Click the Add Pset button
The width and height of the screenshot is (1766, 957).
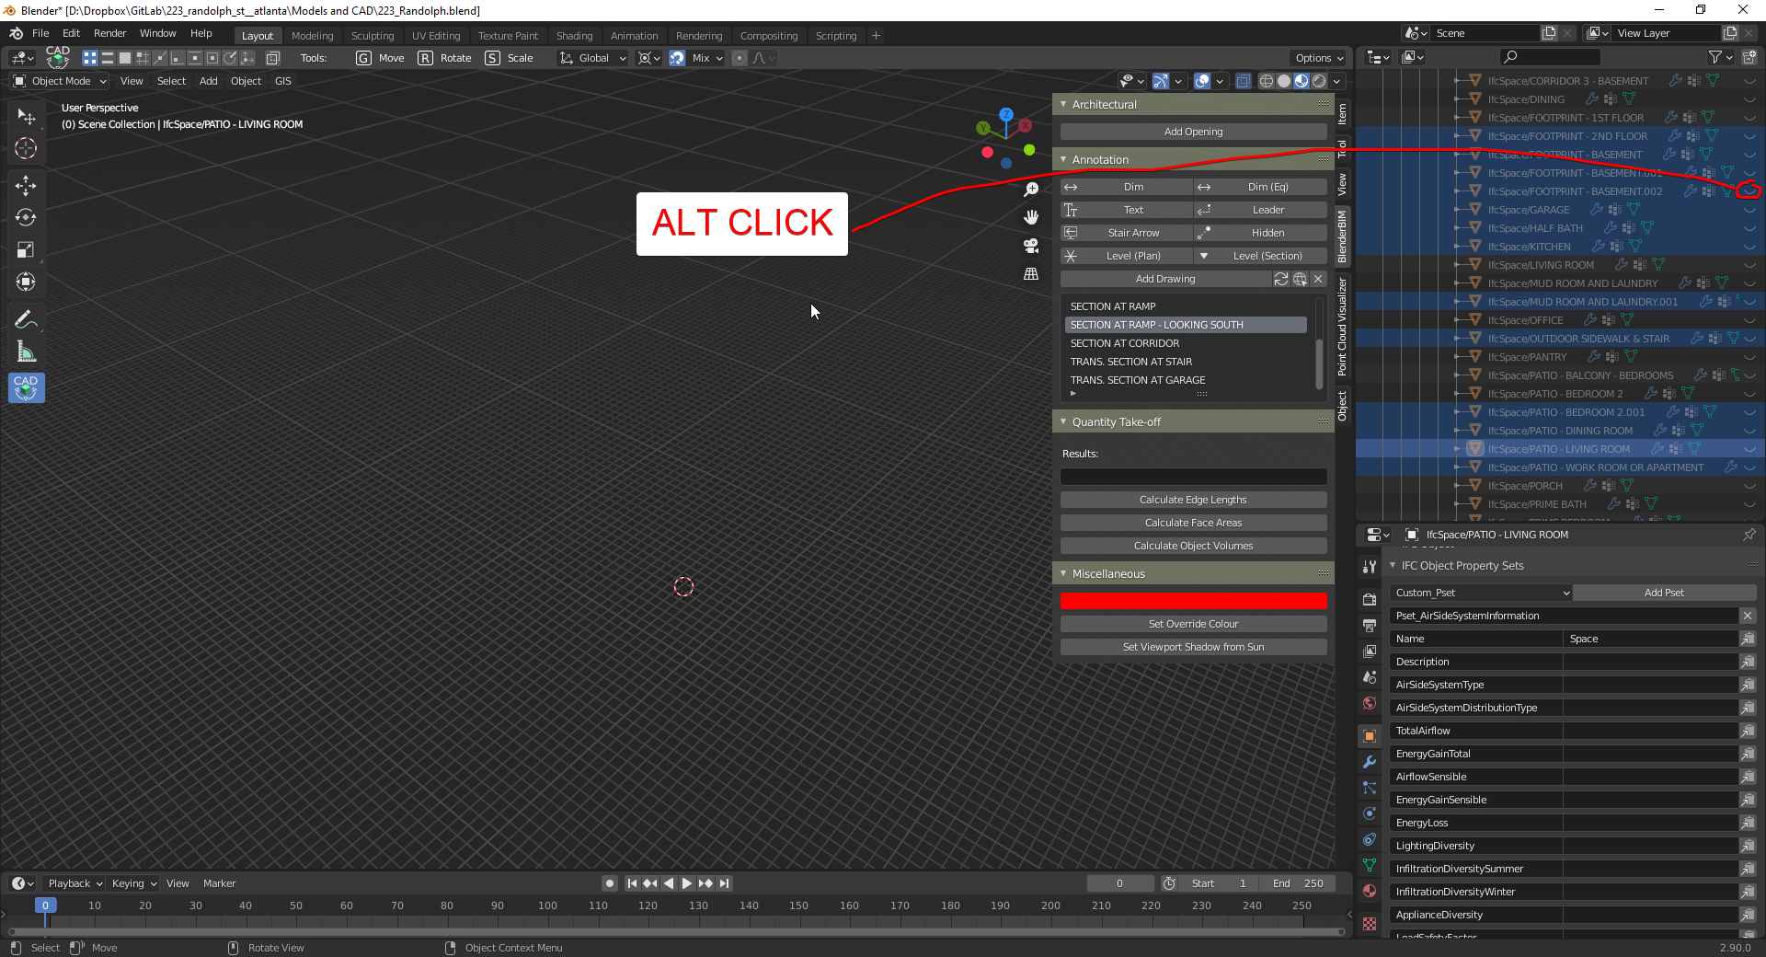pyautogui.click(x=1664, y=593)
